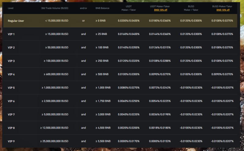The image size is (244, 151).
Task: Select the VIP 6 level label
Action: click(x=11, y=101)
